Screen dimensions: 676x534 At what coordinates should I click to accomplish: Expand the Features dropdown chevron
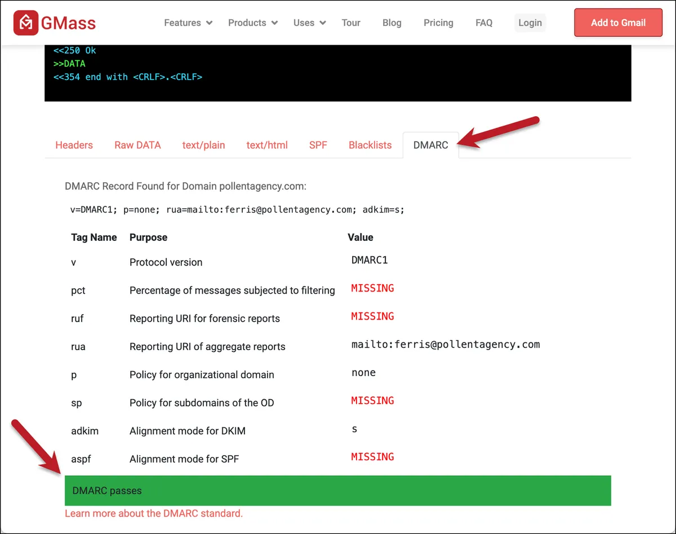(210, 23)
